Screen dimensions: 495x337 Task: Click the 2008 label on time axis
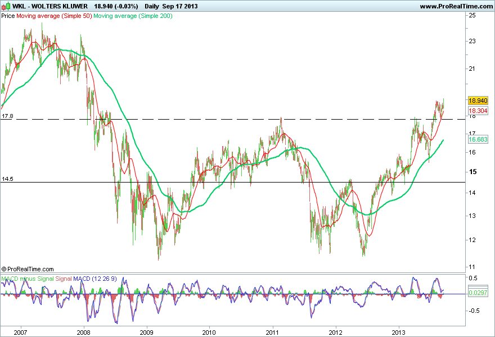84,333
